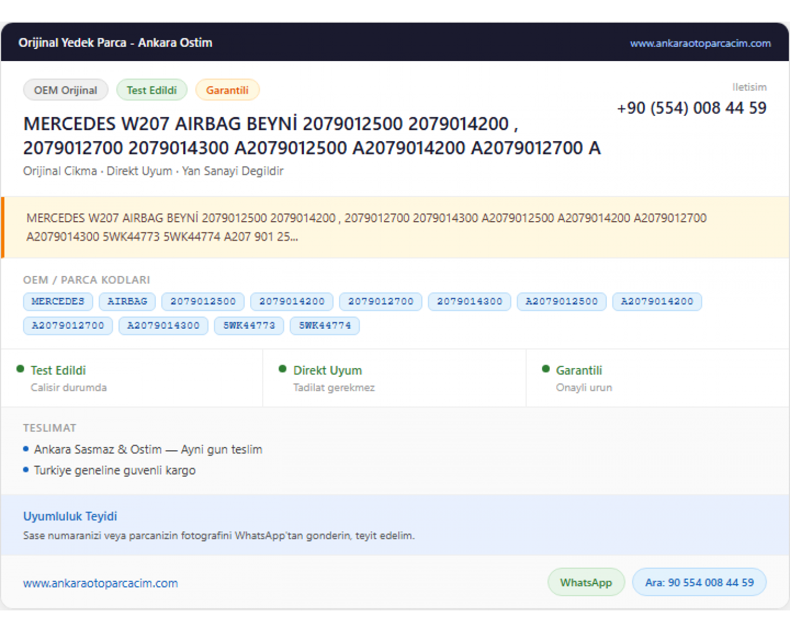This screenshot has height=632, width=790.
Task: Visit the footer www.ankaraotoparcacim.com link
Action: (x=101, y=583)
